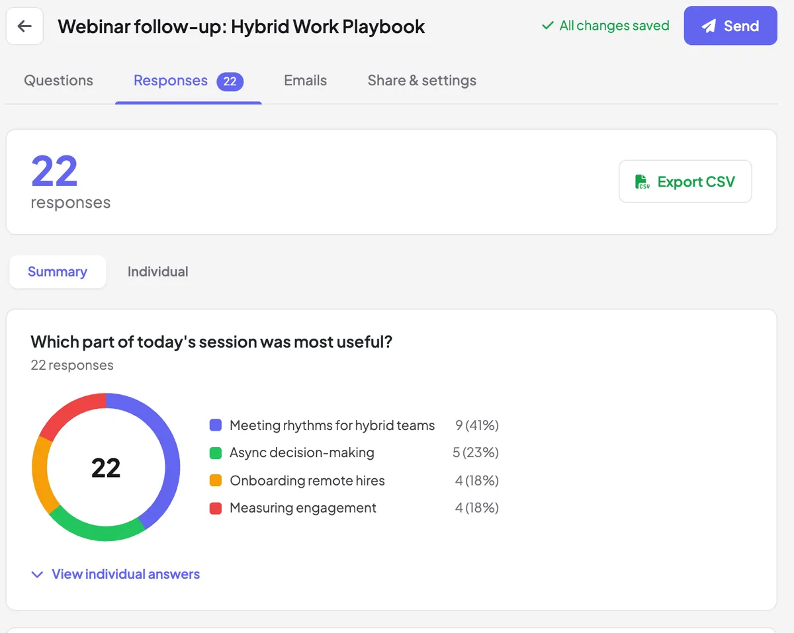
Task: Click the red legend swatch for Measuring engagement
Action: 215,509
